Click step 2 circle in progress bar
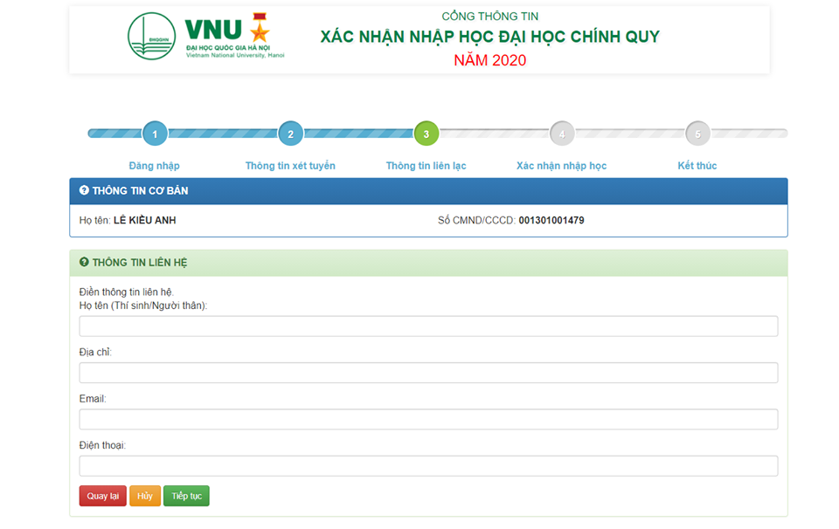Screen dimensions: 839x529 click(x=290, y=134)
